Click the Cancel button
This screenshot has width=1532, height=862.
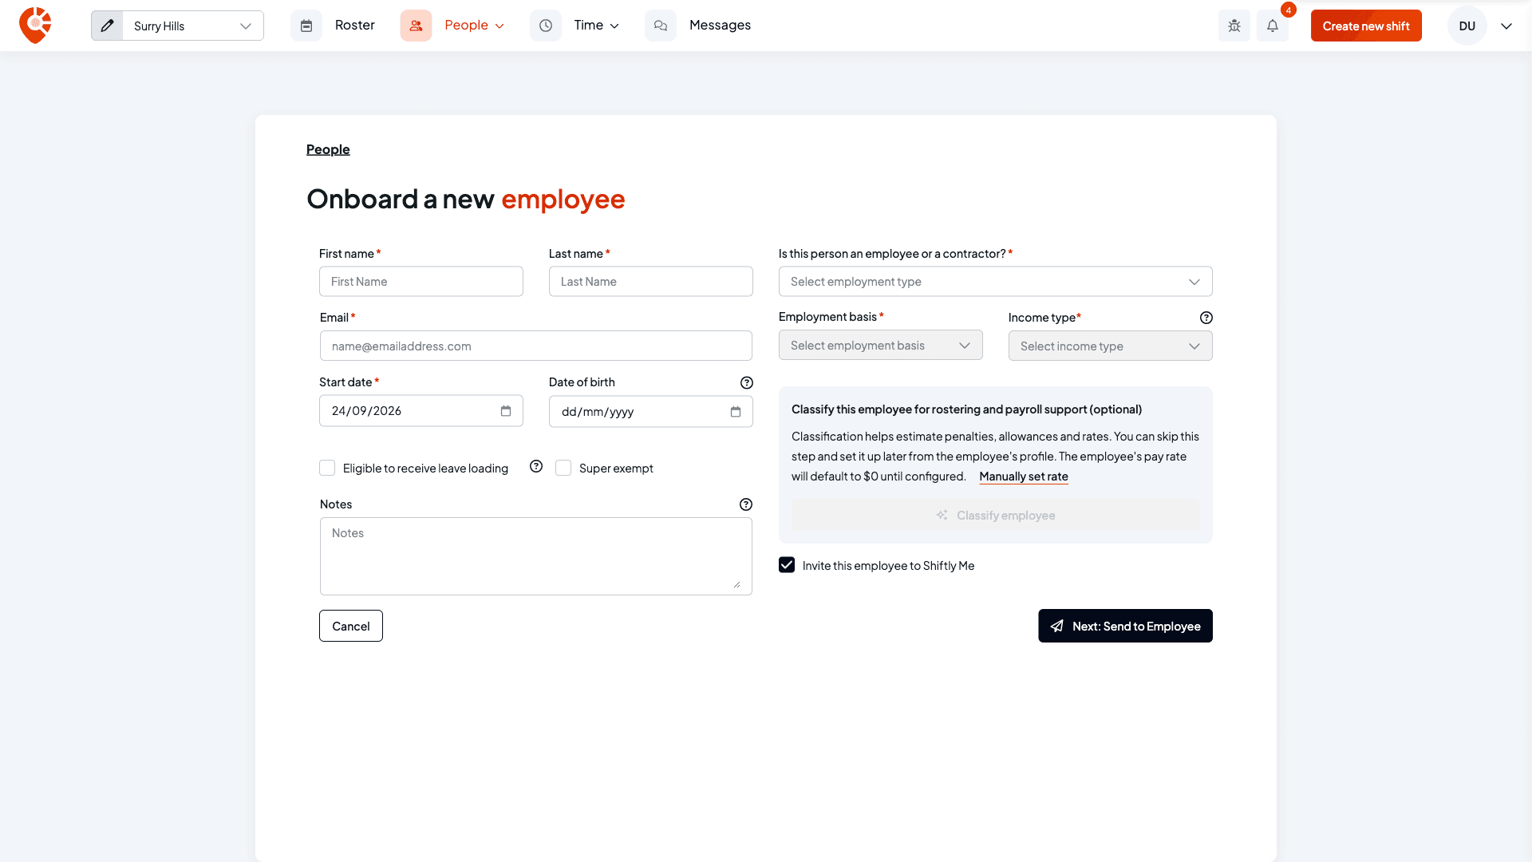pyautogui.click(x=351, y=626)
